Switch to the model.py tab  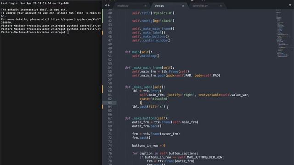(123, 6)
